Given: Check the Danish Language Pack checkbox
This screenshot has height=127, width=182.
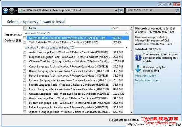Looking at the screenshot, I should (x=24, y=71).
